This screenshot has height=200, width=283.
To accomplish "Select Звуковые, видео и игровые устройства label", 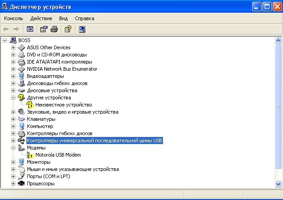I will click(x=73, y=112).
